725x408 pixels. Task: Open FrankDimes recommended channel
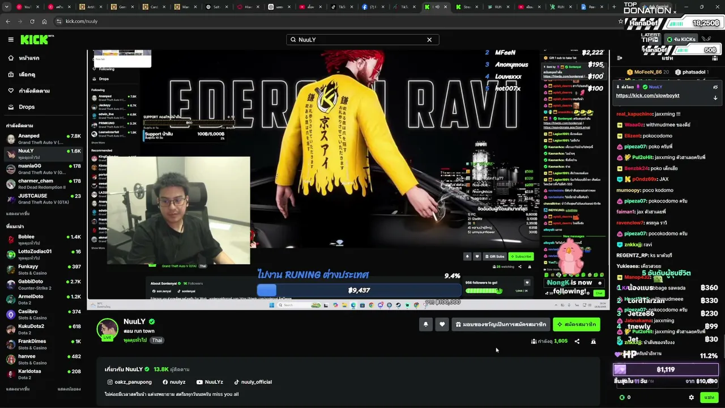point(44,345)
